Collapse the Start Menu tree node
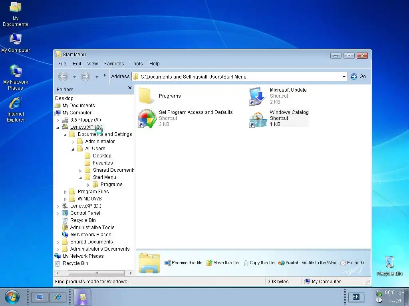 [80, 178]
